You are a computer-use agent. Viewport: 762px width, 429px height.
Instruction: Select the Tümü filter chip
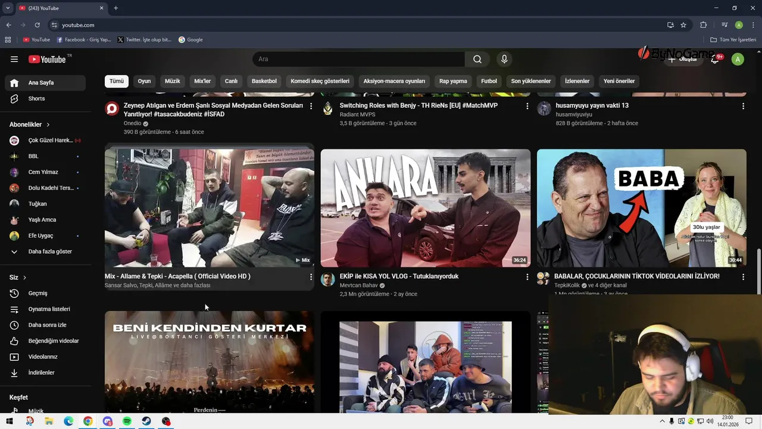[x=117, y=81]
